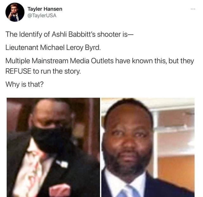Open the three-dot more options menu
Image resolution: width=203 pixels, height=197 pixels.
(x=193, y=9)
